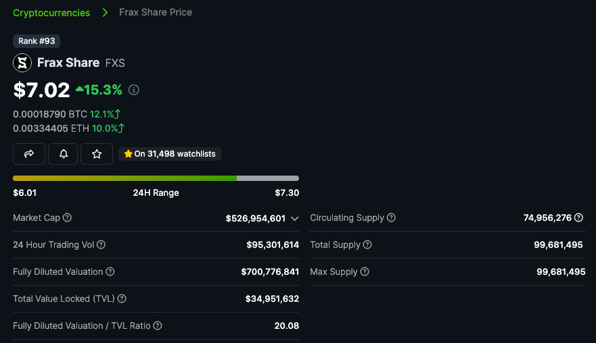Click the On 31,498 watchlists badge
The height and width of the screenshot is (343, 596).
170,154
